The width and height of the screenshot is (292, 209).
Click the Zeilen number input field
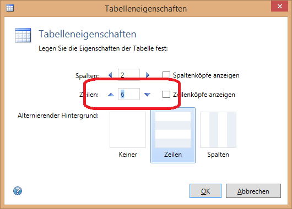click(129, 94)
